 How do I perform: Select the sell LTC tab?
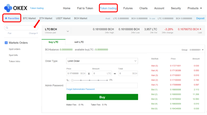[x=79, y=42]
